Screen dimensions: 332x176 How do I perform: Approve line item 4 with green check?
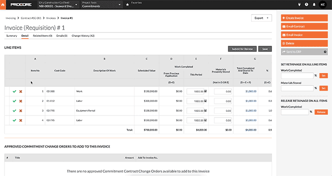14,120
